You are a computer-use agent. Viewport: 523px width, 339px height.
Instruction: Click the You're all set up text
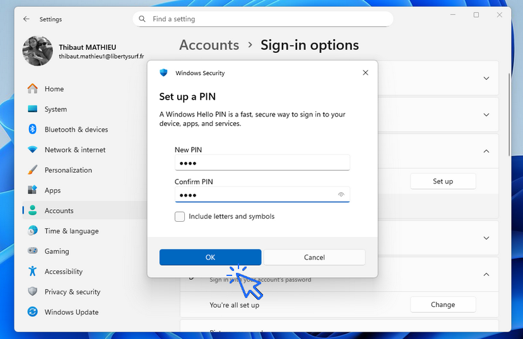234,305
